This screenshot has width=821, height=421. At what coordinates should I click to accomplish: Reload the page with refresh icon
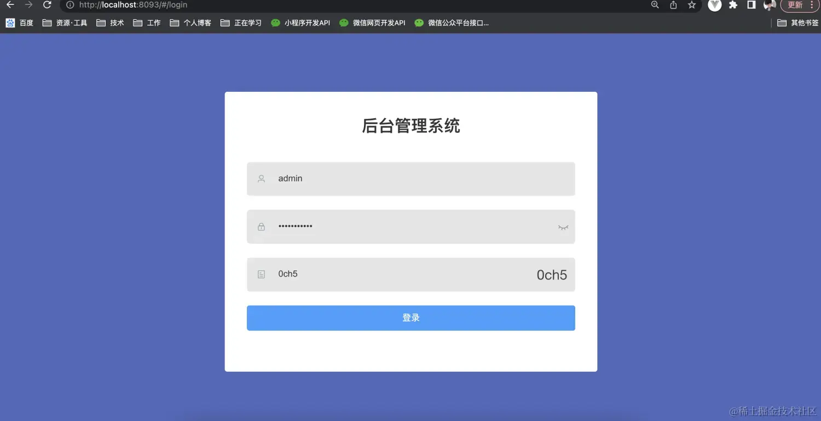tap(47, 5)
